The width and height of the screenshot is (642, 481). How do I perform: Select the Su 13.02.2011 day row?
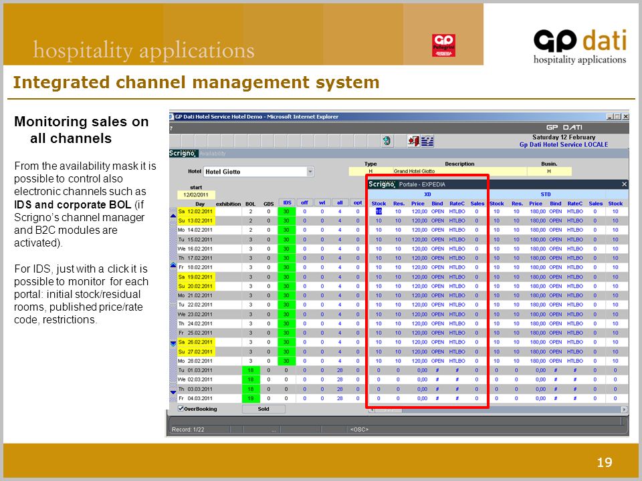click(x=196, y=221)
